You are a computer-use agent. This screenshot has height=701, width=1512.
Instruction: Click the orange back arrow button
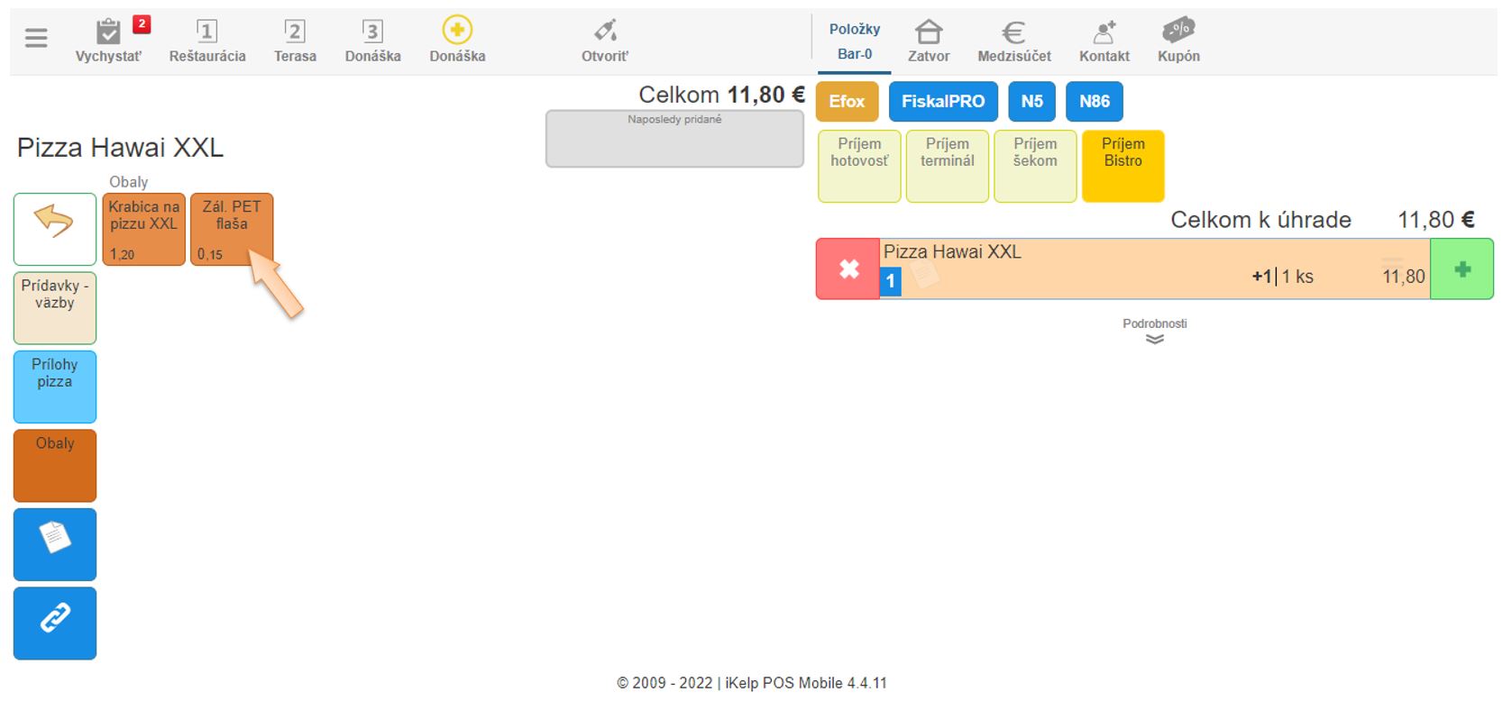coord(54,229)
